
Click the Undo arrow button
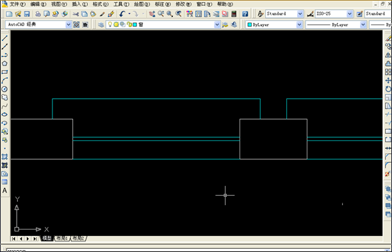[x=122, y=13]
